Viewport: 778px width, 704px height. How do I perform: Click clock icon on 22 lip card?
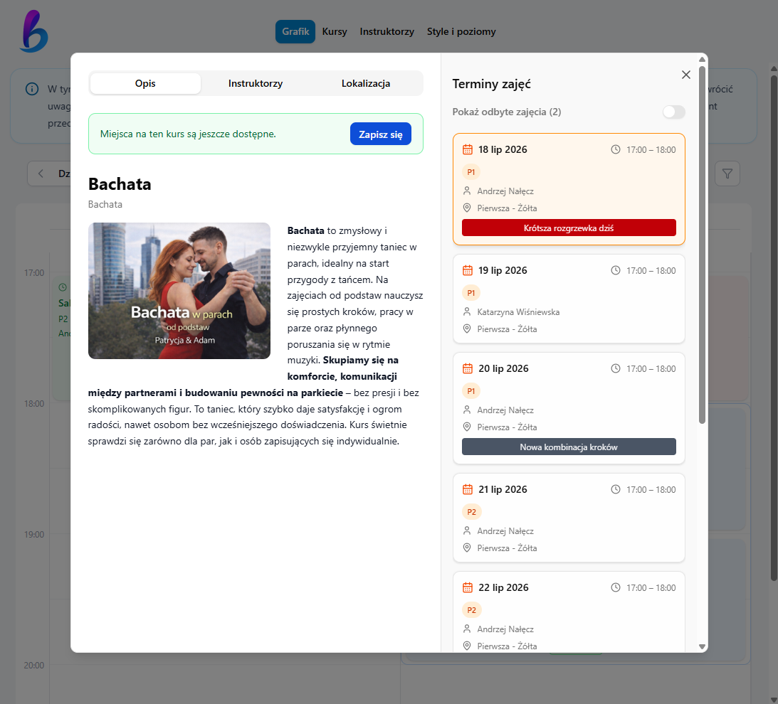coord(615,588)
